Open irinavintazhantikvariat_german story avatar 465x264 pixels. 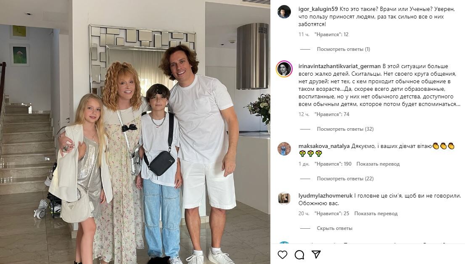(284, 69)
